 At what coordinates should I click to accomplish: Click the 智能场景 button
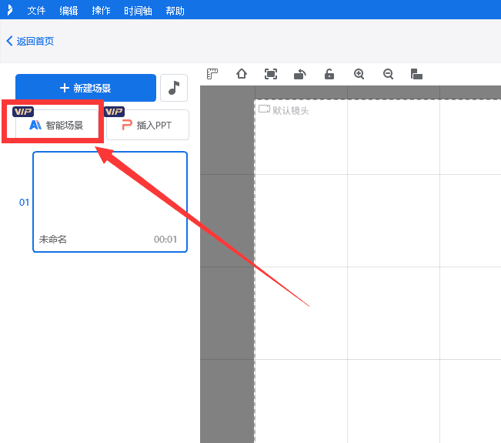click(x=56, y=125)
